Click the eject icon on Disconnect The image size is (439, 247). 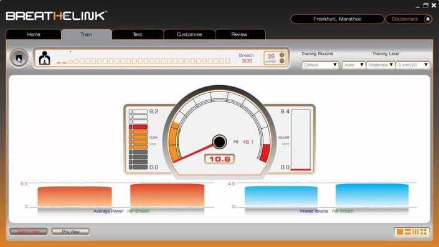click(428, 19)
